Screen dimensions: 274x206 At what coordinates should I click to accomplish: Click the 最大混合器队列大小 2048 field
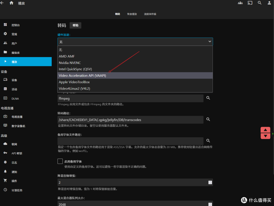pyautogui.click(x=135, y=204)
